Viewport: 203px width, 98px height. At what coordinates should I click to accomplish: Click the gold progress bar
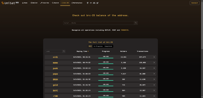click(106, 86)
